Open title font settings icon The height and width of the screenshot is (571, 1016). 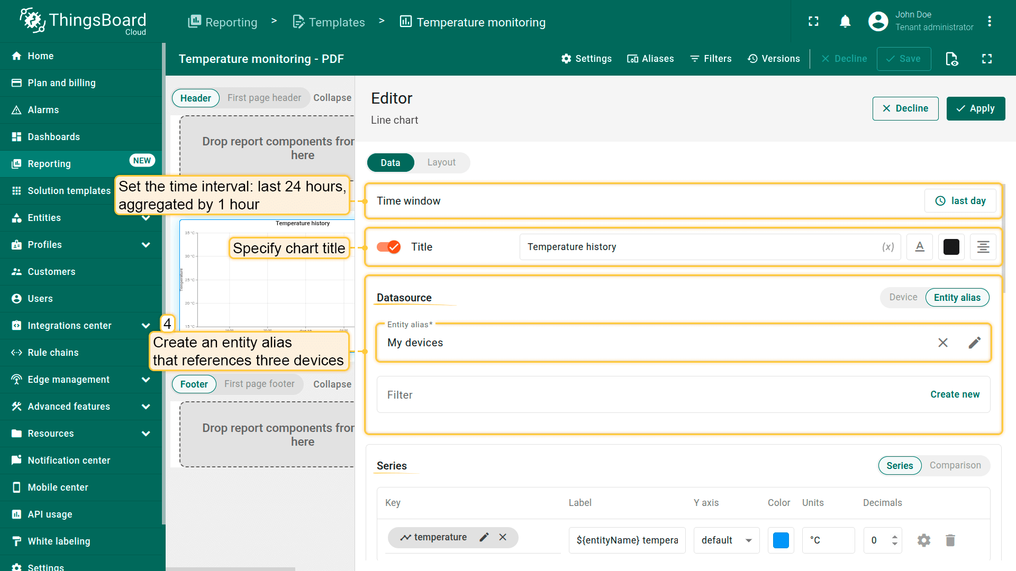[x=919, y=247]
